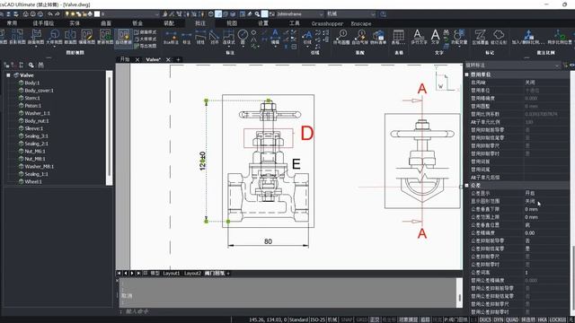Click the Standard text style in status bar
This screenshot has height=323, width=575.
coord(299,319)
